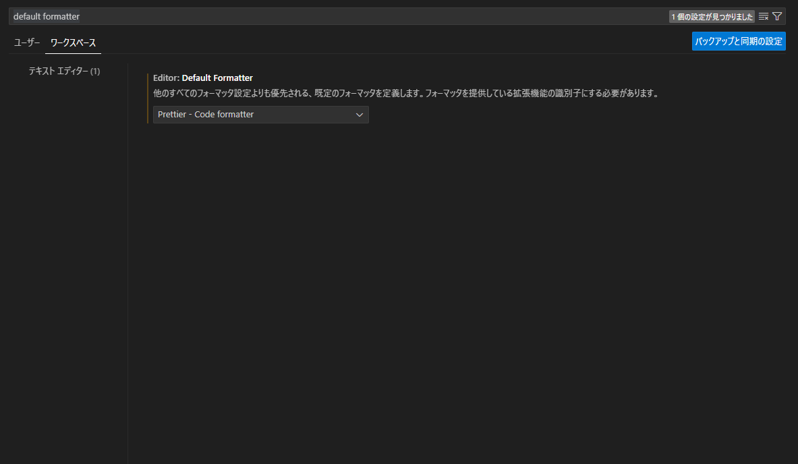Viewport: 798px width, 464px height.
Task: Click the chevron on the formatter combo box
Action: click(x=359, y=114)
